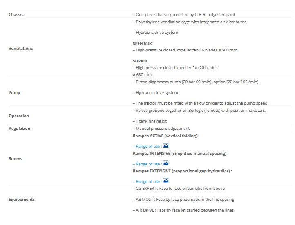The width and height of the screenshot is (295, 225).
Task: Click the Pump row label
Action: point(14,93)
